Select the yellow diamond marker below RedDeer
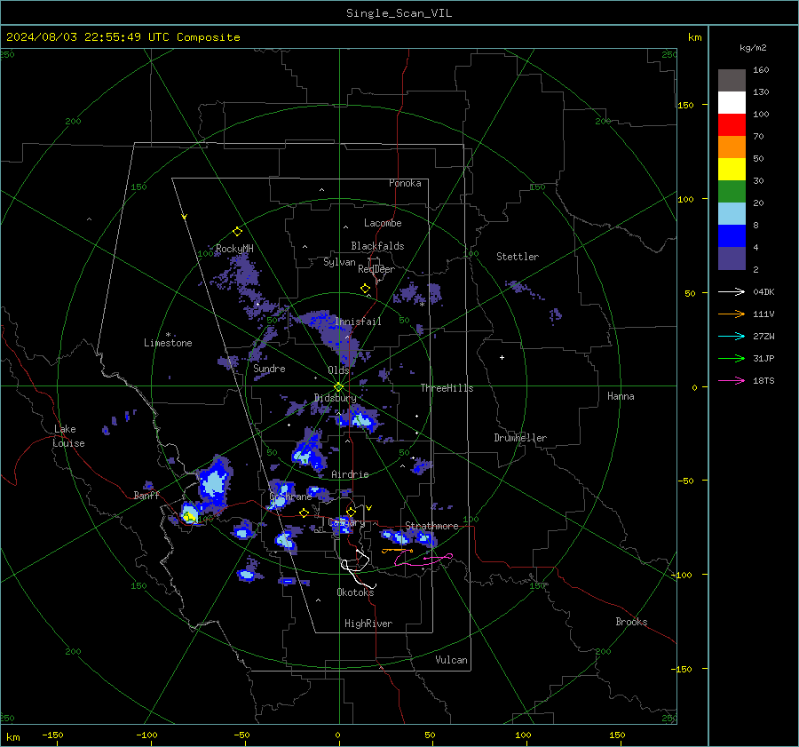The height and width of the screenshot is (747, 799). (x=365, y=289)
